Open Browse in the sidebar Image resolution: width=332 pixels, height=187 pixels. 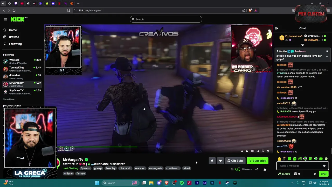(14, 37)
